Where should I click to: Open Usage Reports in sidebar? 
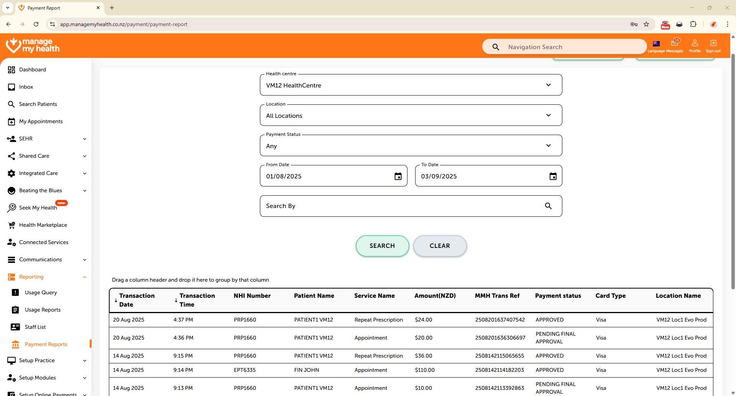(x=43, y=310)
